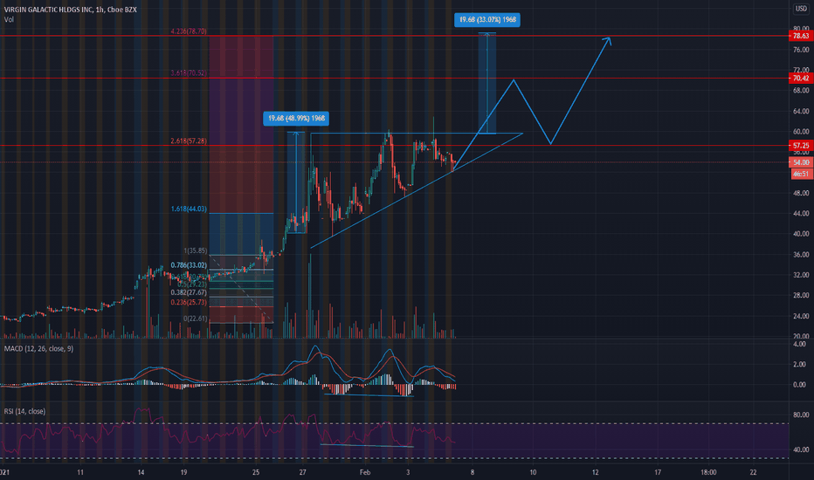814x480 pixels.
Task: Click the Vol indicator label
Action: [x=9, y=20]
